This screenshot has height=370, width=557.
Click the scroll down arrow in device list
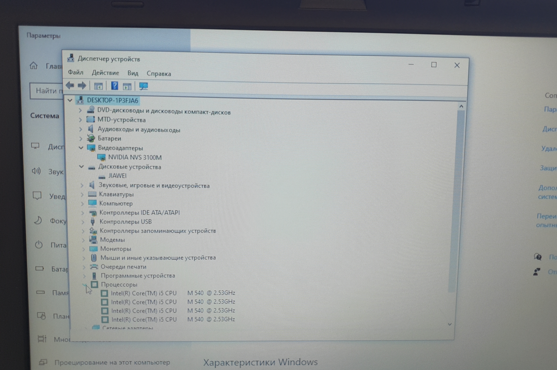point(450,324)
